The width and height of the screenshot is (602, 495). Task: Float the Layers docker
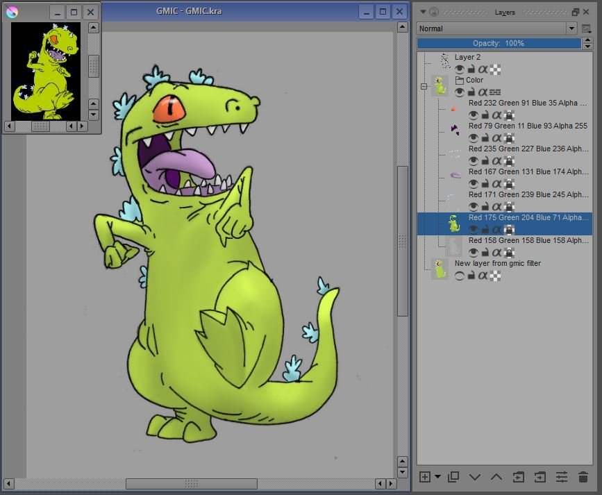(575, 12)
